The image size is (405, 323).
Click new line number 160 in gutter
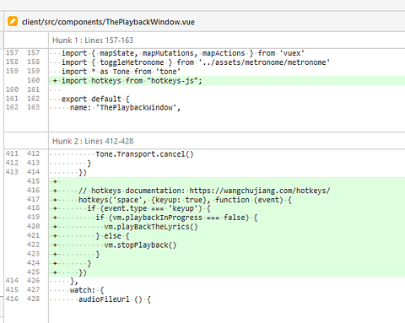(x=34, y=80)
